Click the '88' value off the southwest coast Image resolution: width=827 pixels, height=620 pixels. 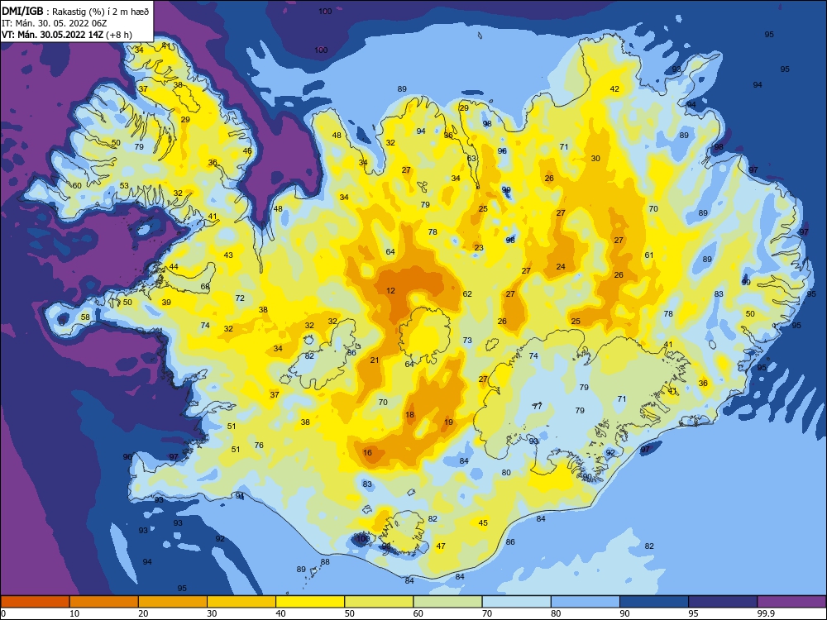(x=325, y=562)
